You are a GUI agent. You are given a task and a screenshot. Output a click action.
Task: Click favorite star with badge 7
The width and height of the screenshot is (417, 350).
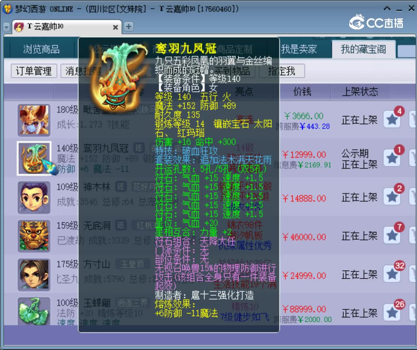tap(392, 235)
